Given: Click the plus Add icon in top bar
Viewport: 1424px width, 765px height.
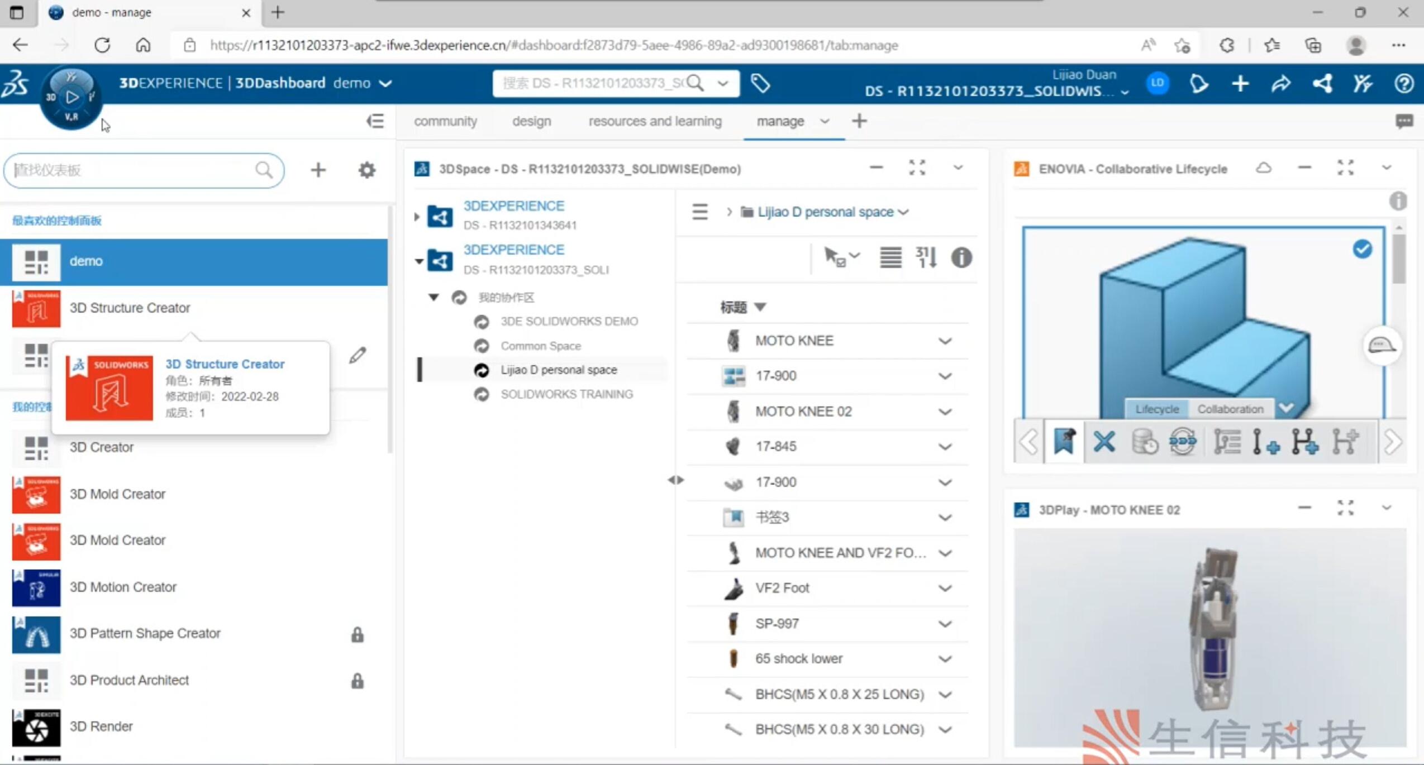Looking at the screenshot, I should 1240,84.
